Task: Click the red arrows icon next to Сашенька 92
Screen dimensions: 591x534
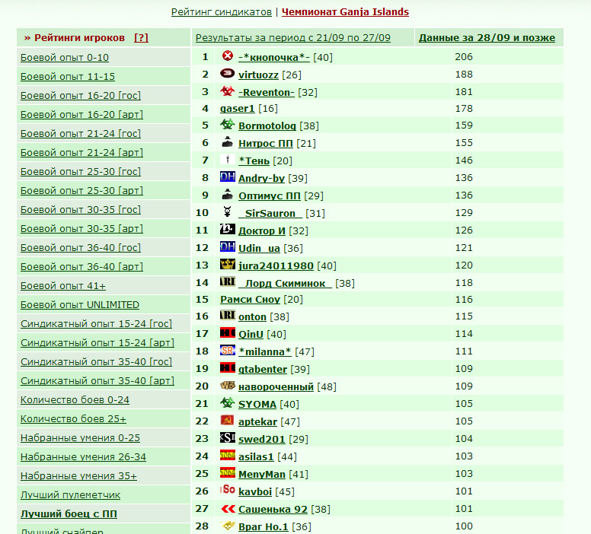Action: (x=227, y=507)
